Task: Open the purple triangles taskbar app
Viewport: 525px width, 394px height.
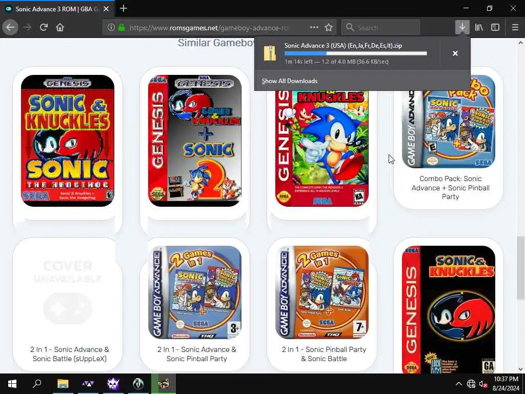Action: [x=88, y=384]
